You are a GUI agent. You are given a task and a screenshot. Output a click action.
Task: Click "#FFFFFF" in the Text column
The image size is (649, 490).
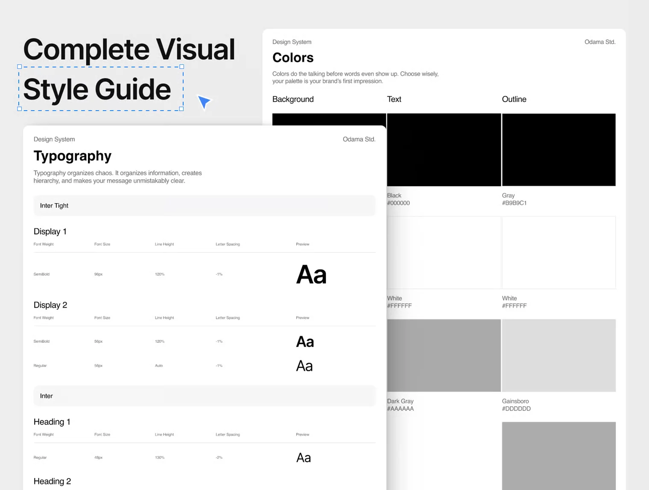tap(399, 306)
